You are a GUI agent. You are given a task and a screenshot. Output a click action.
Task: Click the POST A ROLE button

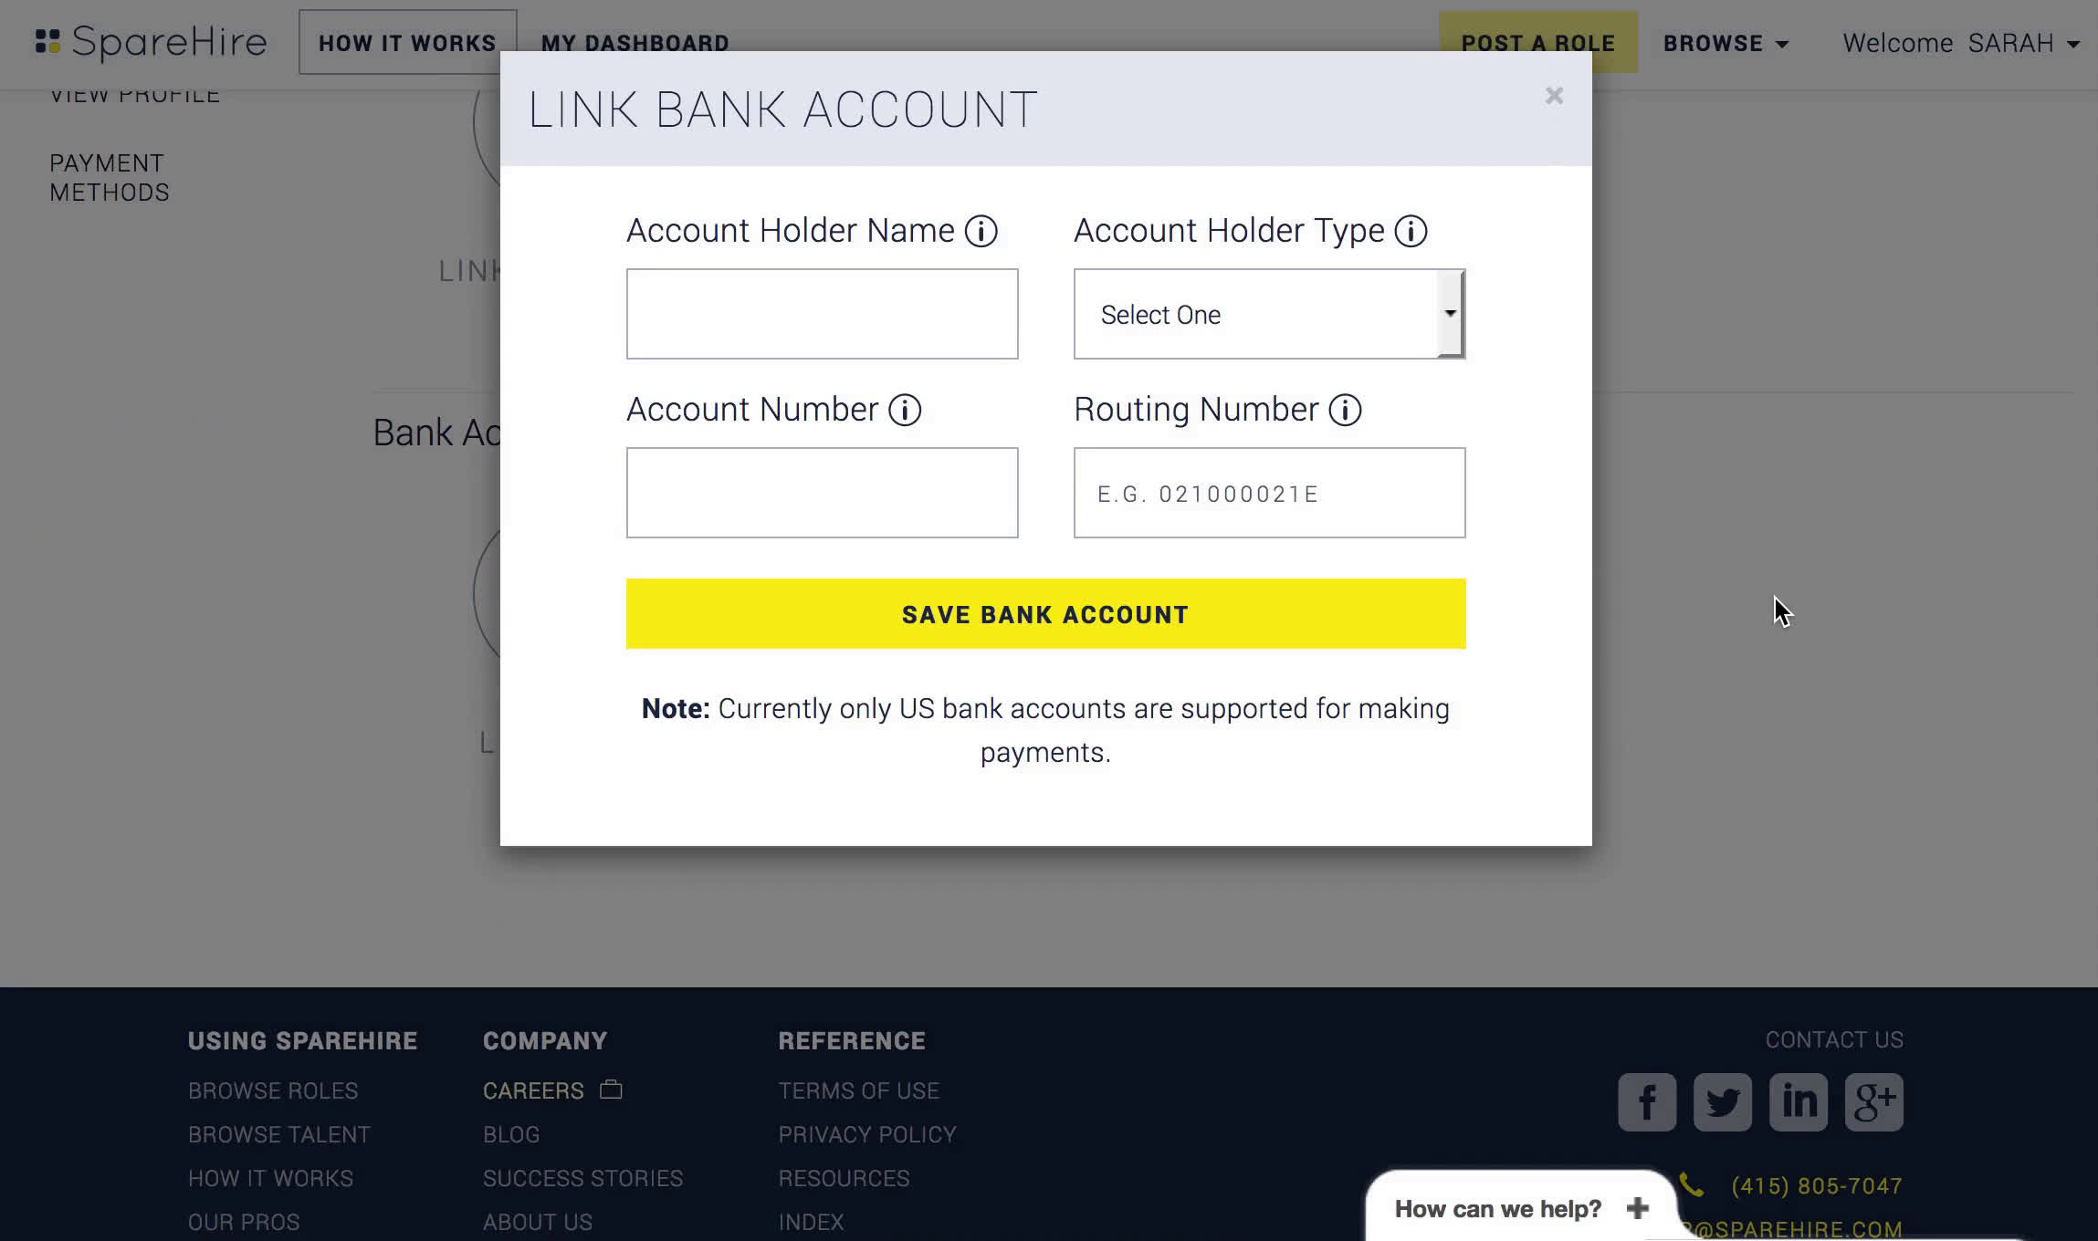(1537, 41)
